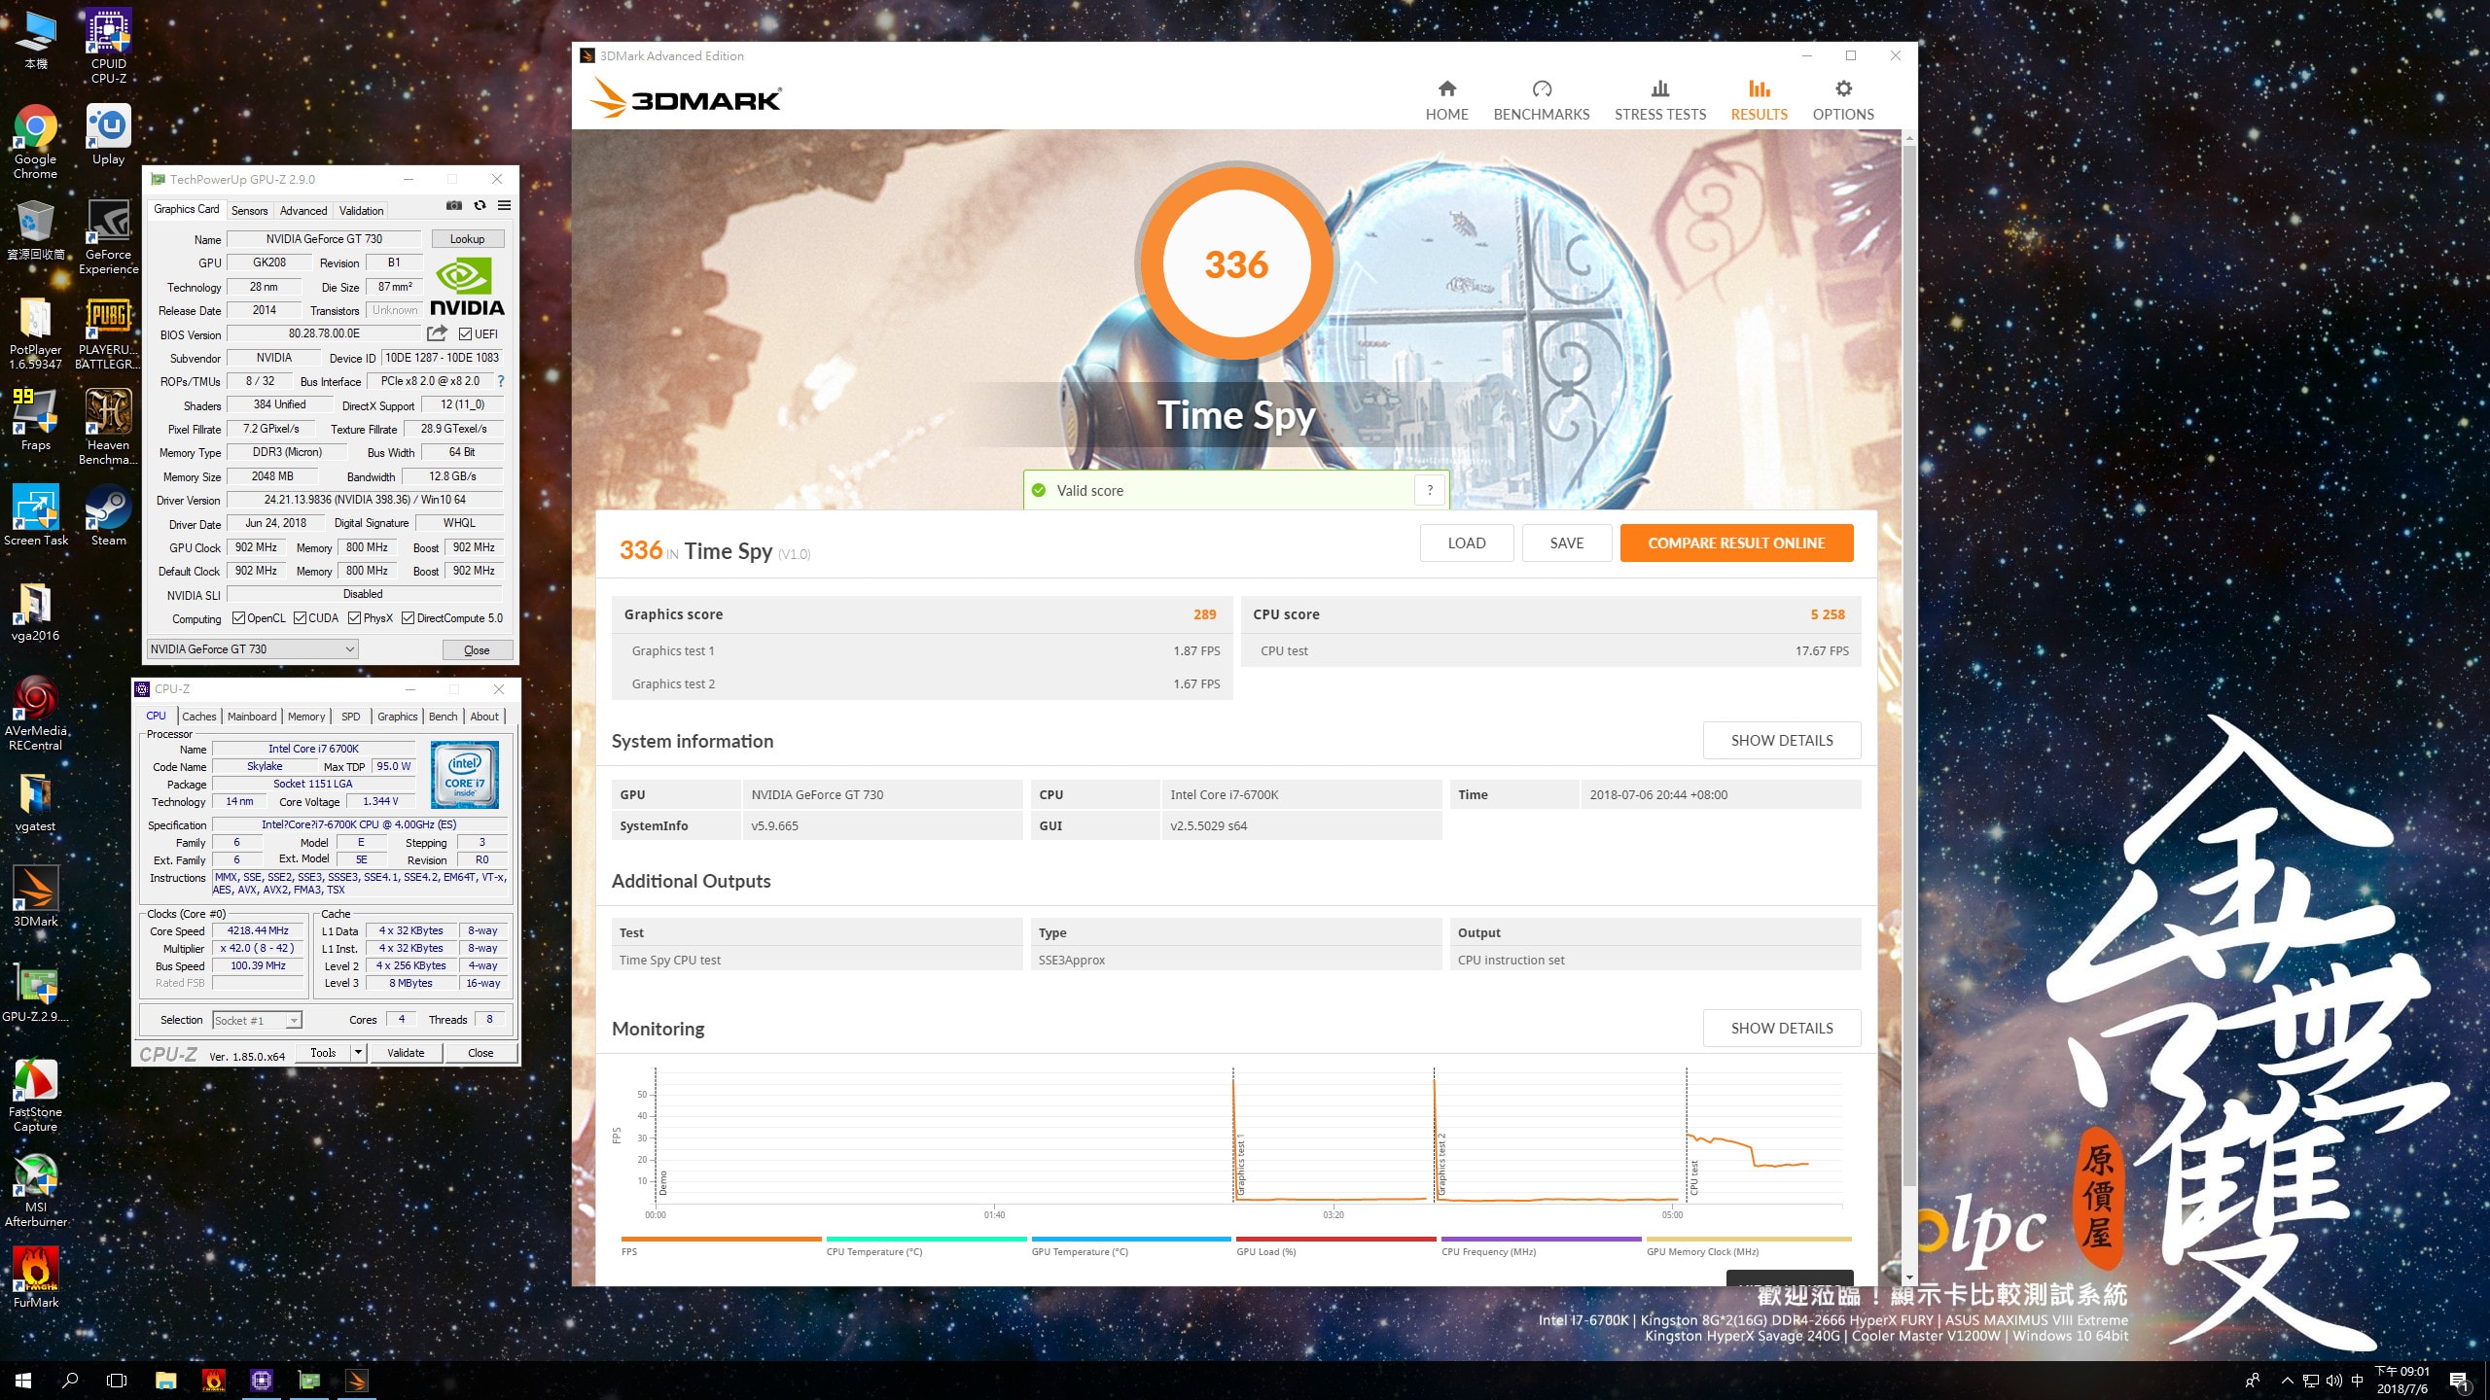Open the FurMark desktop icon

coord(36,1278)
